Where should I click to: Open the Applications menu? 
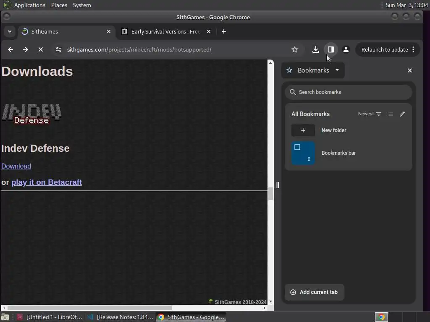pyautogui.click(x=30, y=5)
